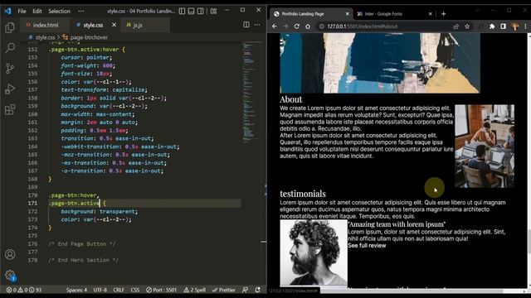Screen dimensions: 531x298
Task: Open Source Control view
Action: click(10, 68)
